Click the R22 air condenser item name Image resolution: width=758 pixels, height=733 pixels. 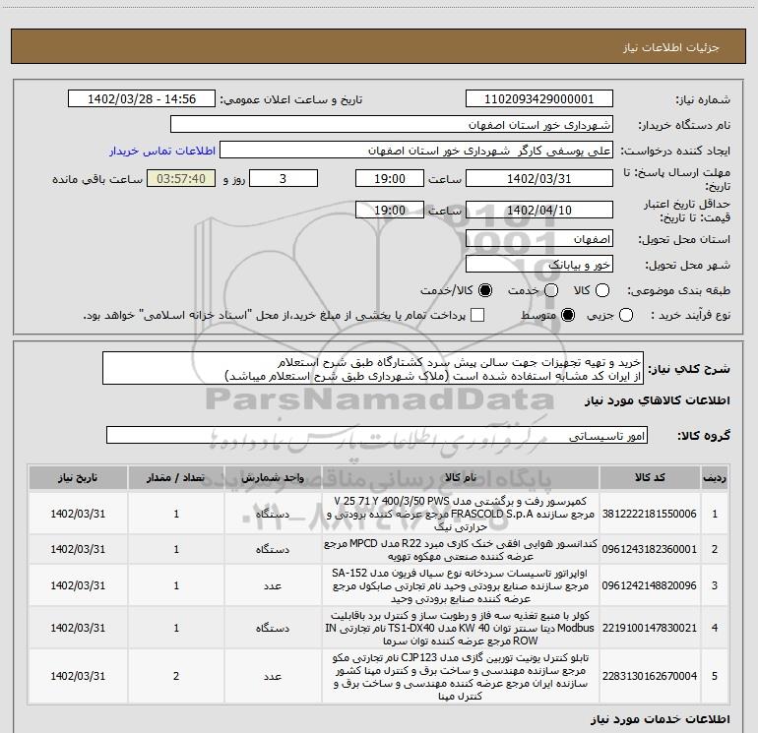click(x=461, y=549)
